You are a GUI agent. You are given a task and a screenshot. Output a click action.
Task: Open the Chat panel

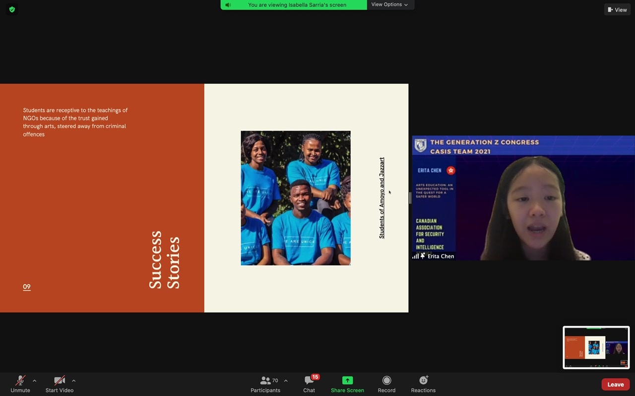coord(309,384)
